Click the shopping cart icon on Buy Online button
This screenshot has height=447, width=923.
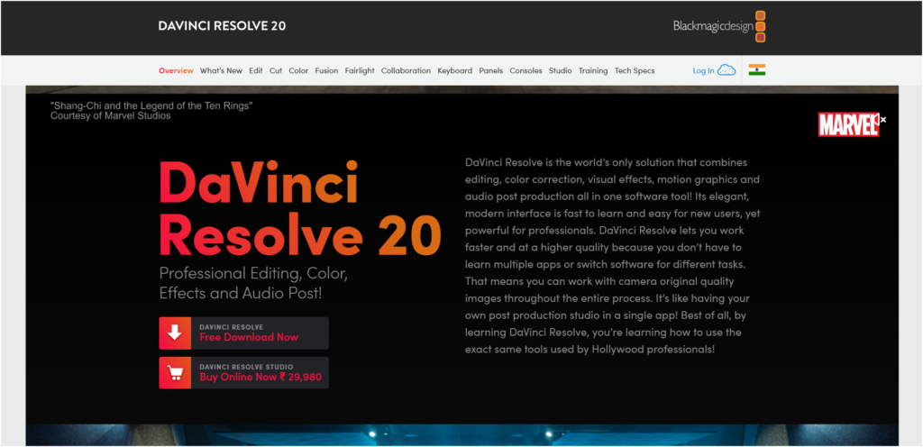pos(175,373)
